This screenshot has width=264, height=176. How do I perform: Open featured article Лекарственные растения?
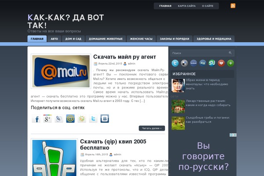208,103
